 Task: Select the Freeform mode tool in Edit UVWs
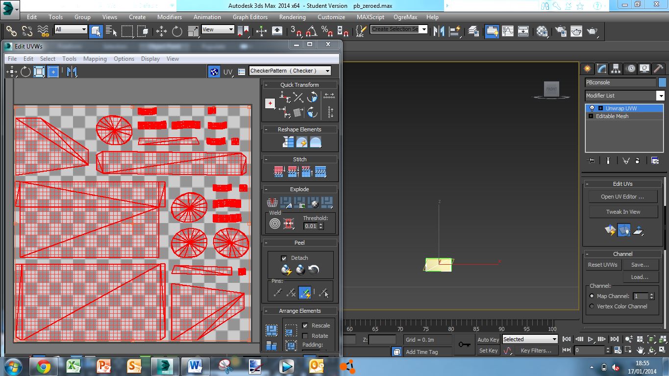click(53, 72)
